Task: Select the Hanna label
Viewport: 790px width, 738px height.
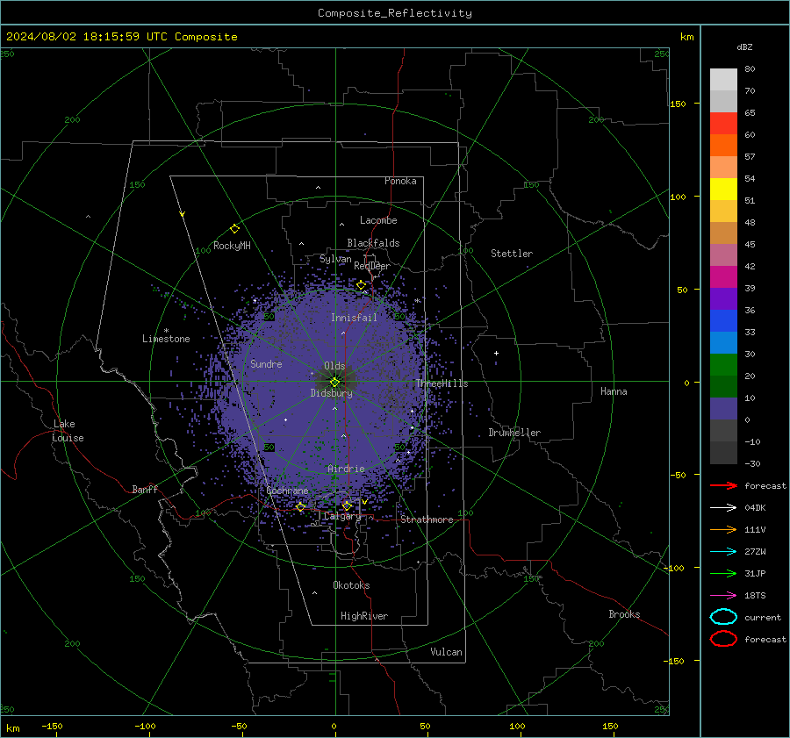Action: pos(614,391)
